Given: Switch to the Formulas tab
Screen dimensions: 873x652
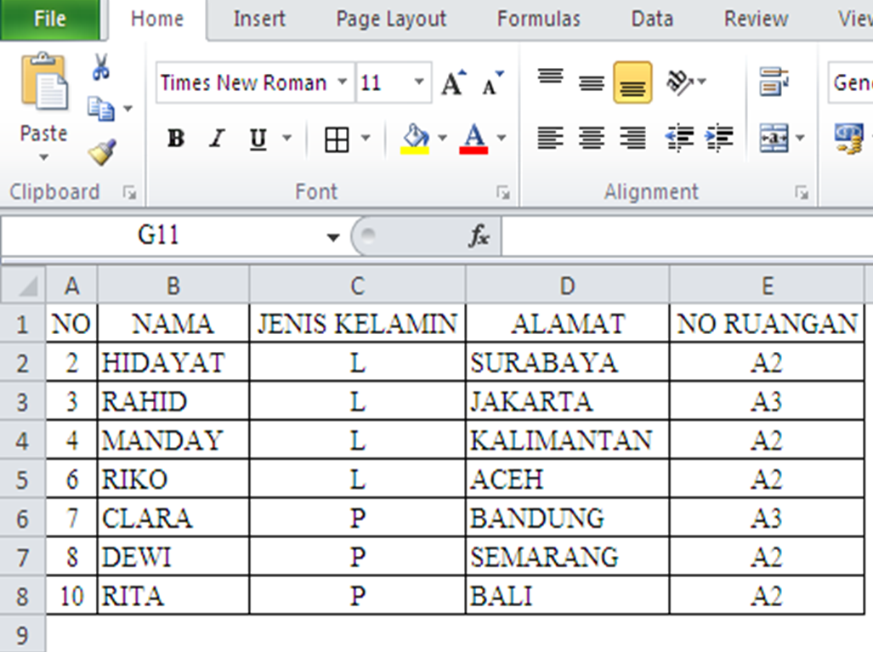Looking at the screenshot, I should pos(538,19).
